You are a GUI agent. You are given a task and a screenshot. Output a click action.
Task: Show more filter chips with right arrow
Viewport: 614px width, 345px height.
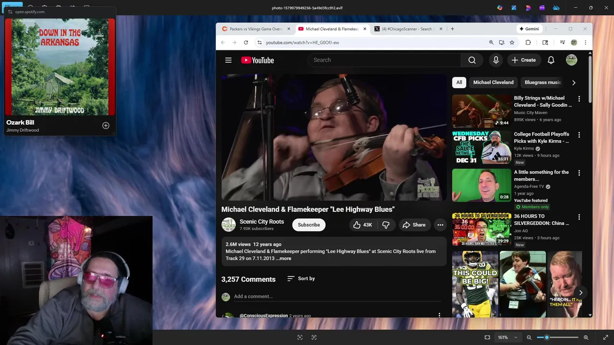click(x=574, y=82)
